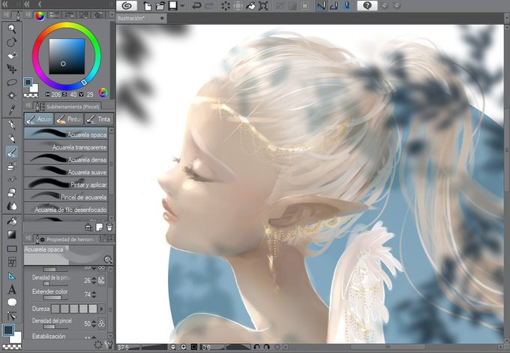Select the Eyedropper tool
510x353 pixels.
point(12,110)
